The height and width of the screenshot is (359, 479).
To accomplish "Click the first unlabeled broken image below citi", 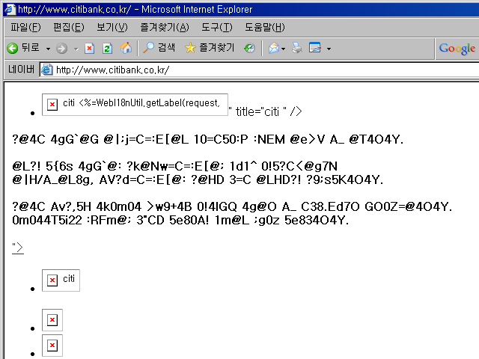I will (52, 320).
